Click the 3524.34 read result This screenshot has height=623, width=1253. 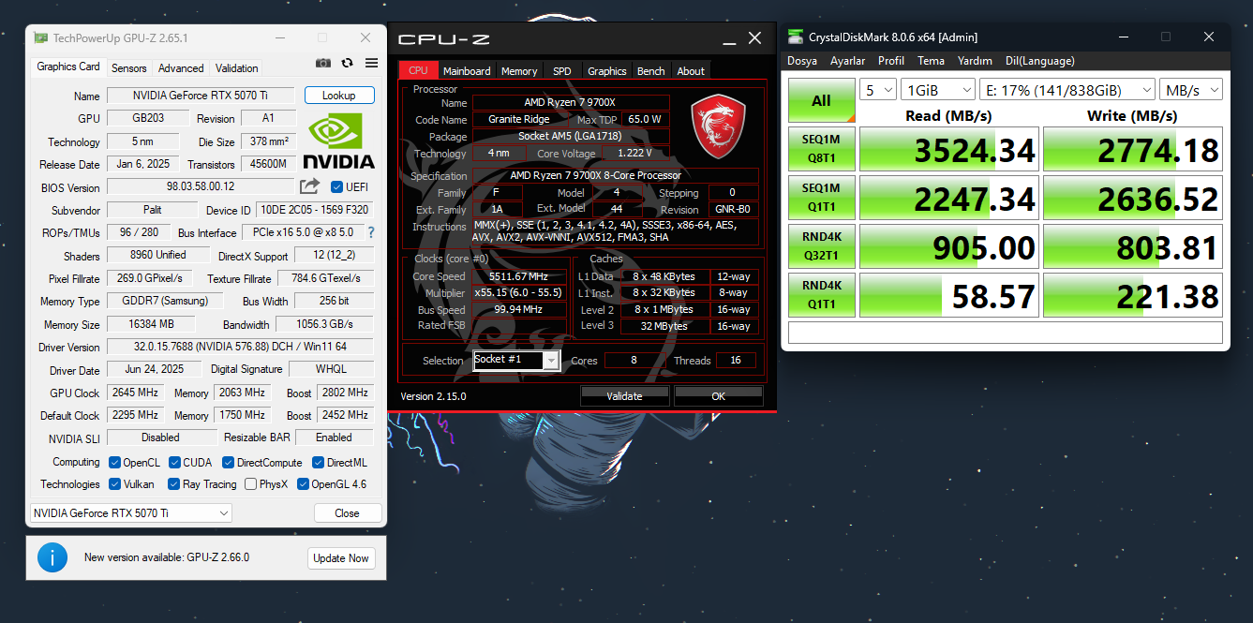[948, 150]
